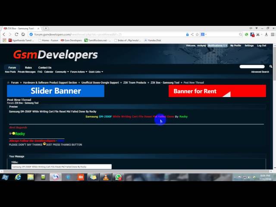Click the green WhatsApp extension icon
Viewport: 276px width, 207px height.
[x=246, y=34]
